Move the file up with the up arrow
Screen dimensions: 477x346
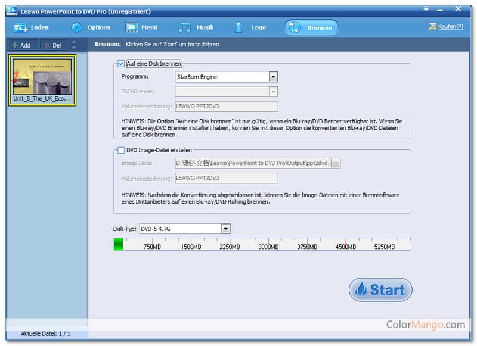[x=73, y=42]
